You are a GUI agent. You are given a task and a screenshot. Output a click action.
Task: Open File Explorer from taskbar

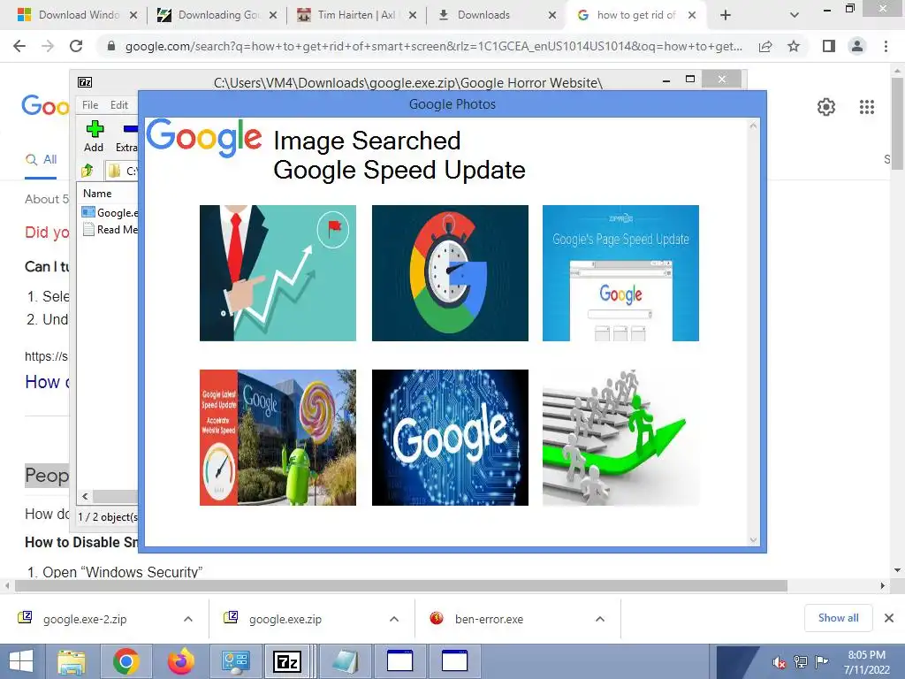[72, 661]
